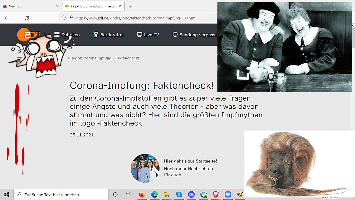
Task: Open Firefox from the taskbar
Action: 142,194
